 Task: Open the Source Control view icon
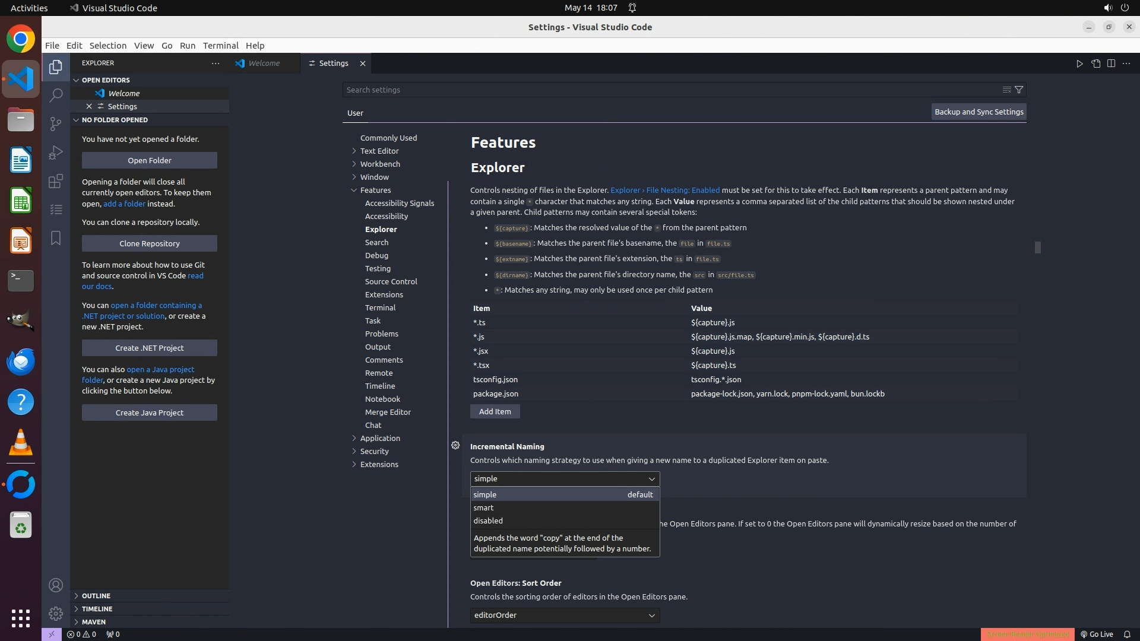[x=56, y=123]
